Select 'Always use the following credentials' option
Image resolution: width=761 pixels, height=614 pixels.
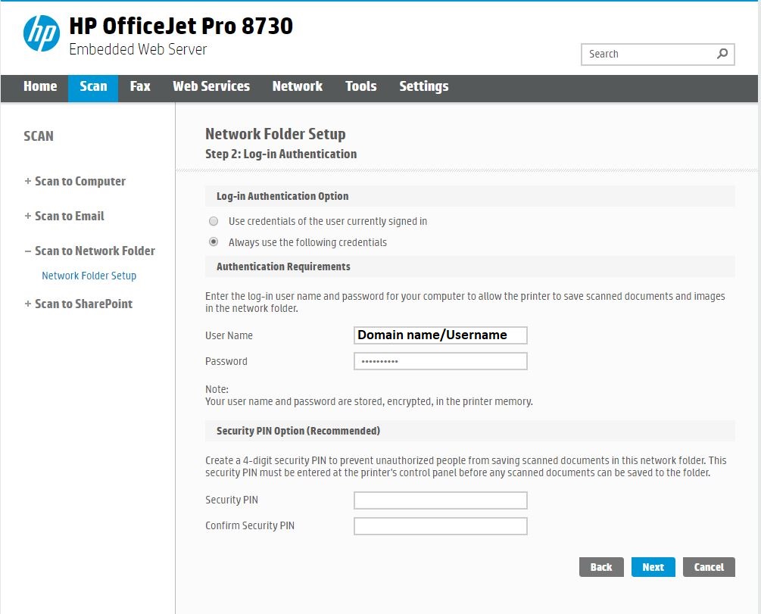tap(214, 243)
